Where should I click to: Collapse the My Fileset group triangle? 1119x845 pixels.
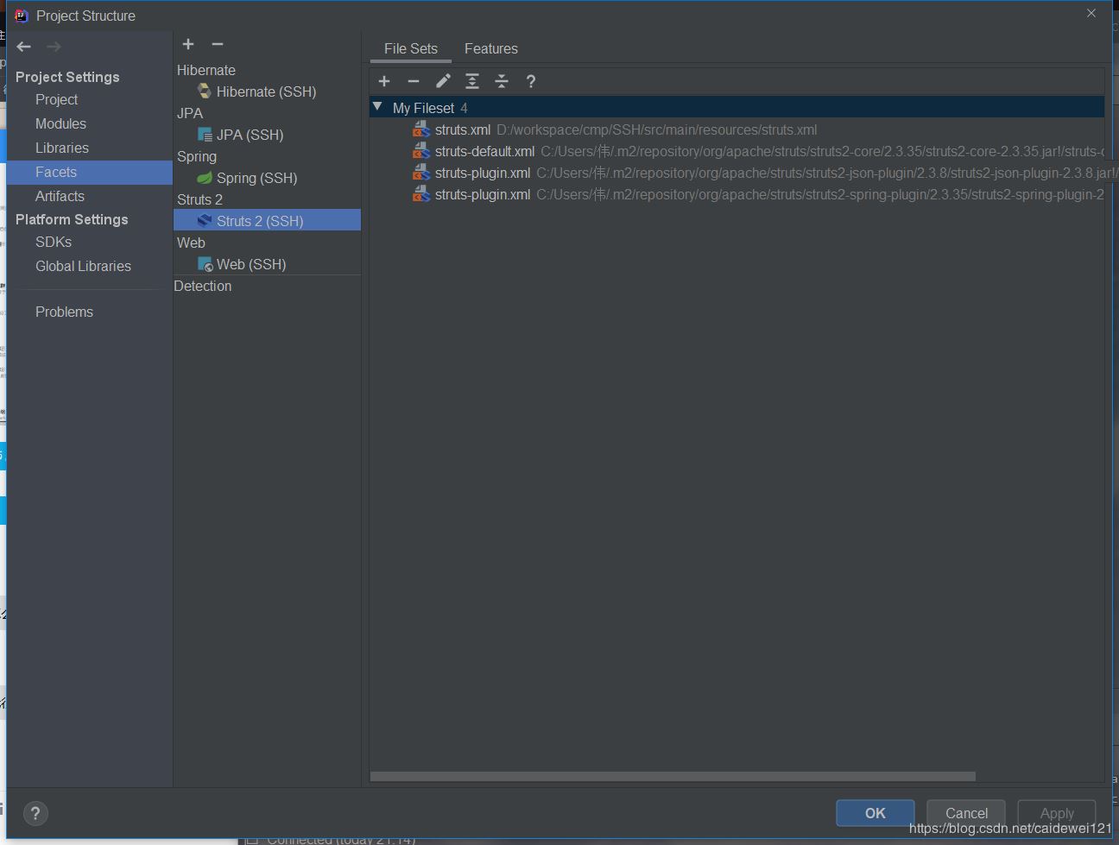coord(377,107)
